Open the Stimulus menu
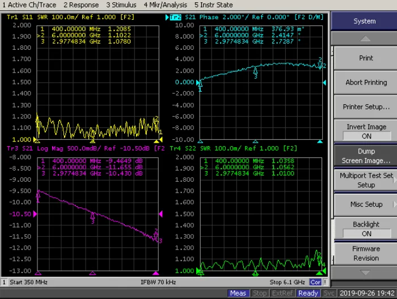Image resolution: width=397 pixels, height=299 pixels. coord(121,5)
